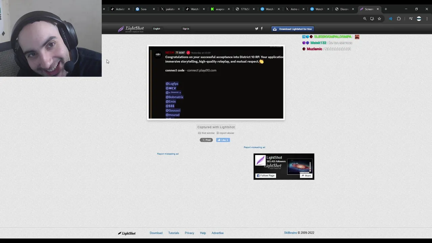Open the Privacy footer link
This screenshot has height=243, width=432.
189,233
